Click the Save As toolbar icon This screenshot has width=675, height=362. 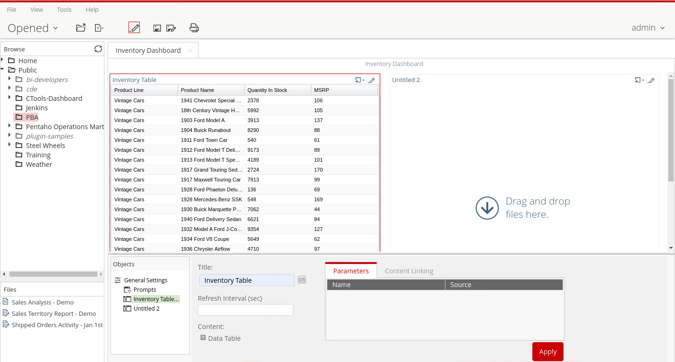[171, 28]
